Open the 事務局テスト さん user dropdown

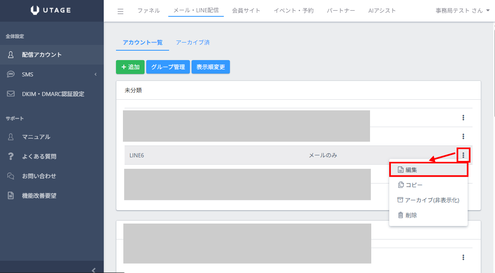[462, 11]
